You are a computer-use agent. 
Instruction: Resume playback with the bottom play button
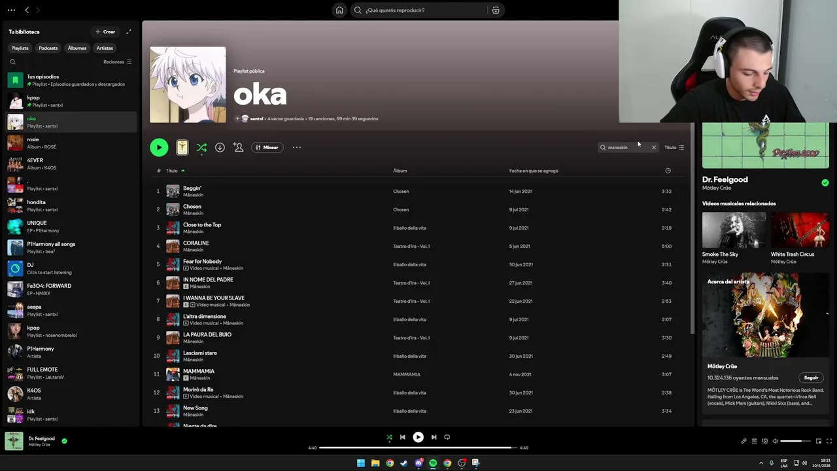pyautogui.click(x=418, y=437)
